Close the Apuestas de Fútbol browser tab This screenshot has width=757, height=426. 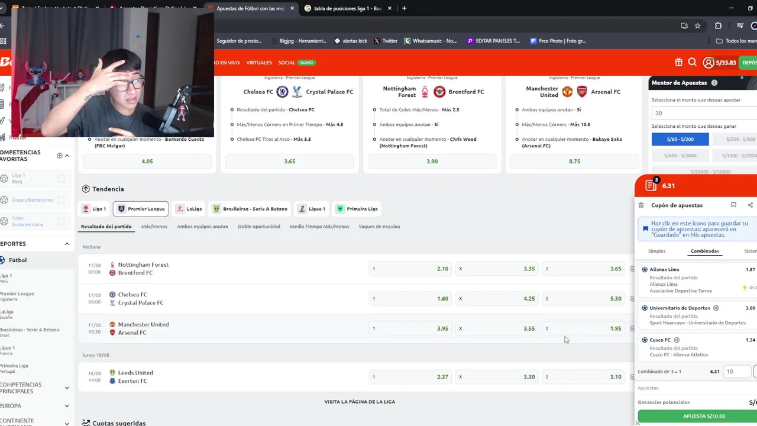click(292, 8)
